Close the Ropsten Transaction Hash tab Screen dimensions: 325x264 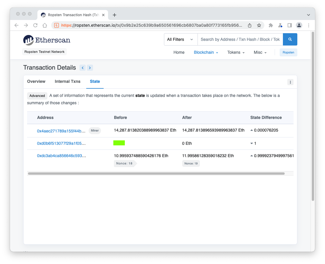click(103, 15)
